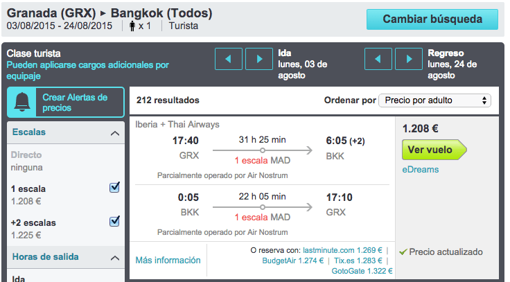Click the passenger count person icon
The height and width of the screenshot is (282, 510).
point(132,26)
